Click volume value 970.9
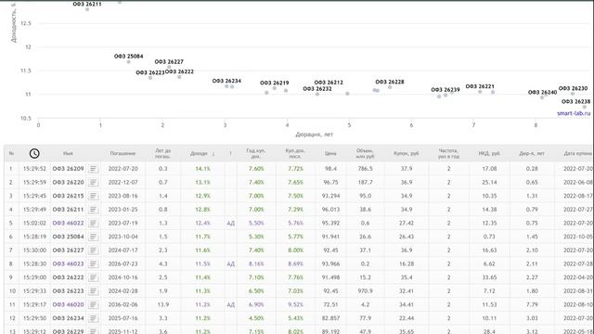This screenshot has height=334, width=594. pos(365,291)
